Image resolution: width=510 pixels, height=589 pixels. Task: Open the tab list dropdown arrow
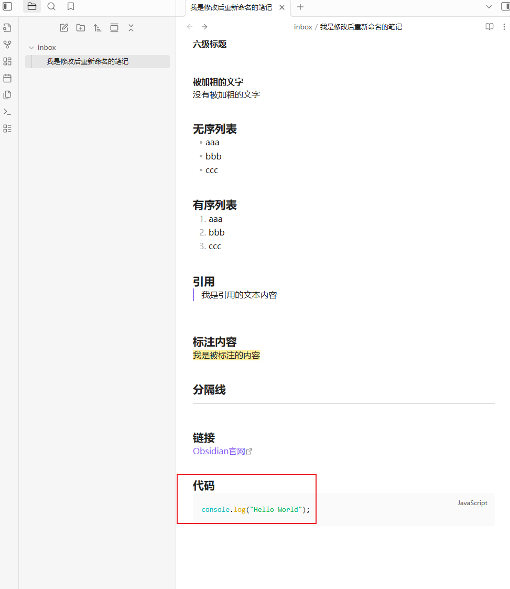(x=489, y=7)
